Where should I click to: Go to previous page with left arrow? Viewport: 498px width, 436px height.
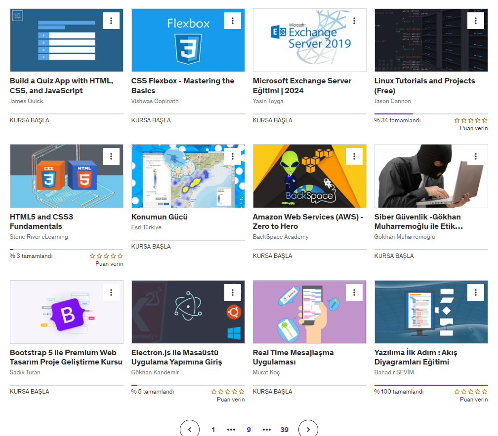click(x=190, y=429)
